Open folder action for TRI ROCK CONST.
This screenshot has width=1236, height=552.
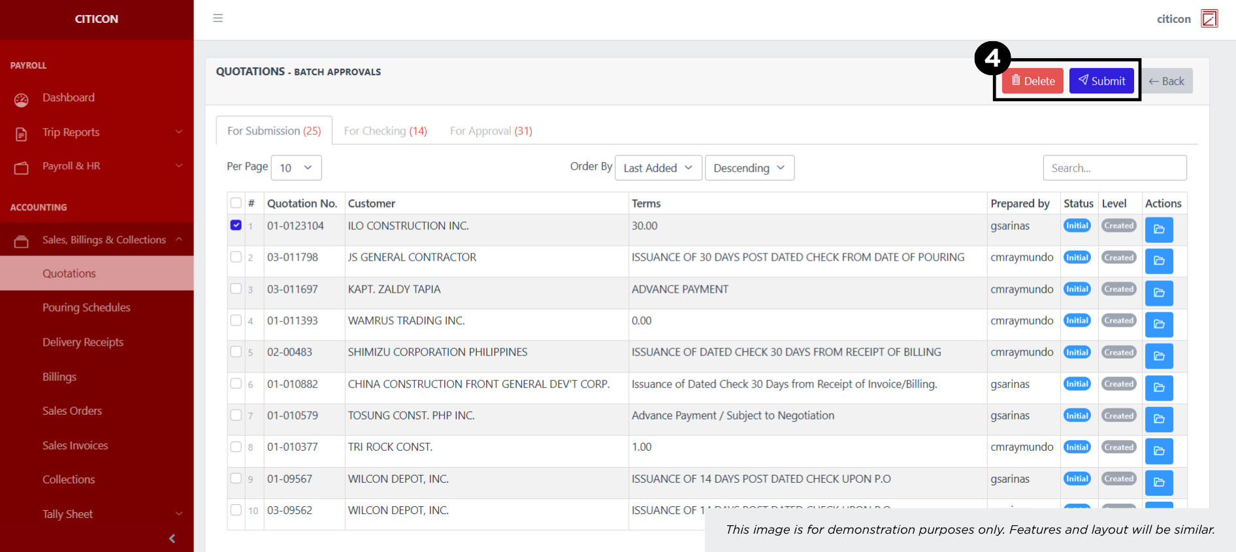coord(1159,451)
